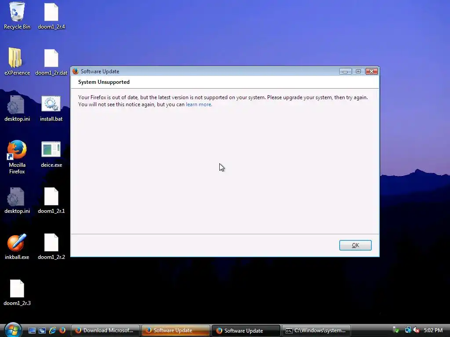Launch Firefox from quick launch bar
450x337 pixels.
pos(62,330)
